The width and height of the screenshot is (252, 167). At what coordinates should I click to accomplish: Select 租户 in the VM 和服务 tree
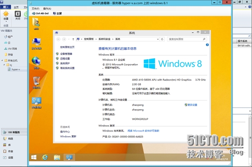pyautogui.click(x=9, y=37)
